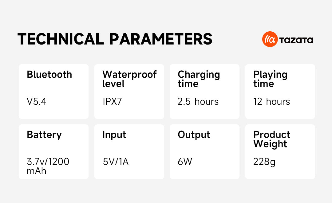Select the Battery label
Viewport: 332px width, 203px height.
tap(44, 135)
